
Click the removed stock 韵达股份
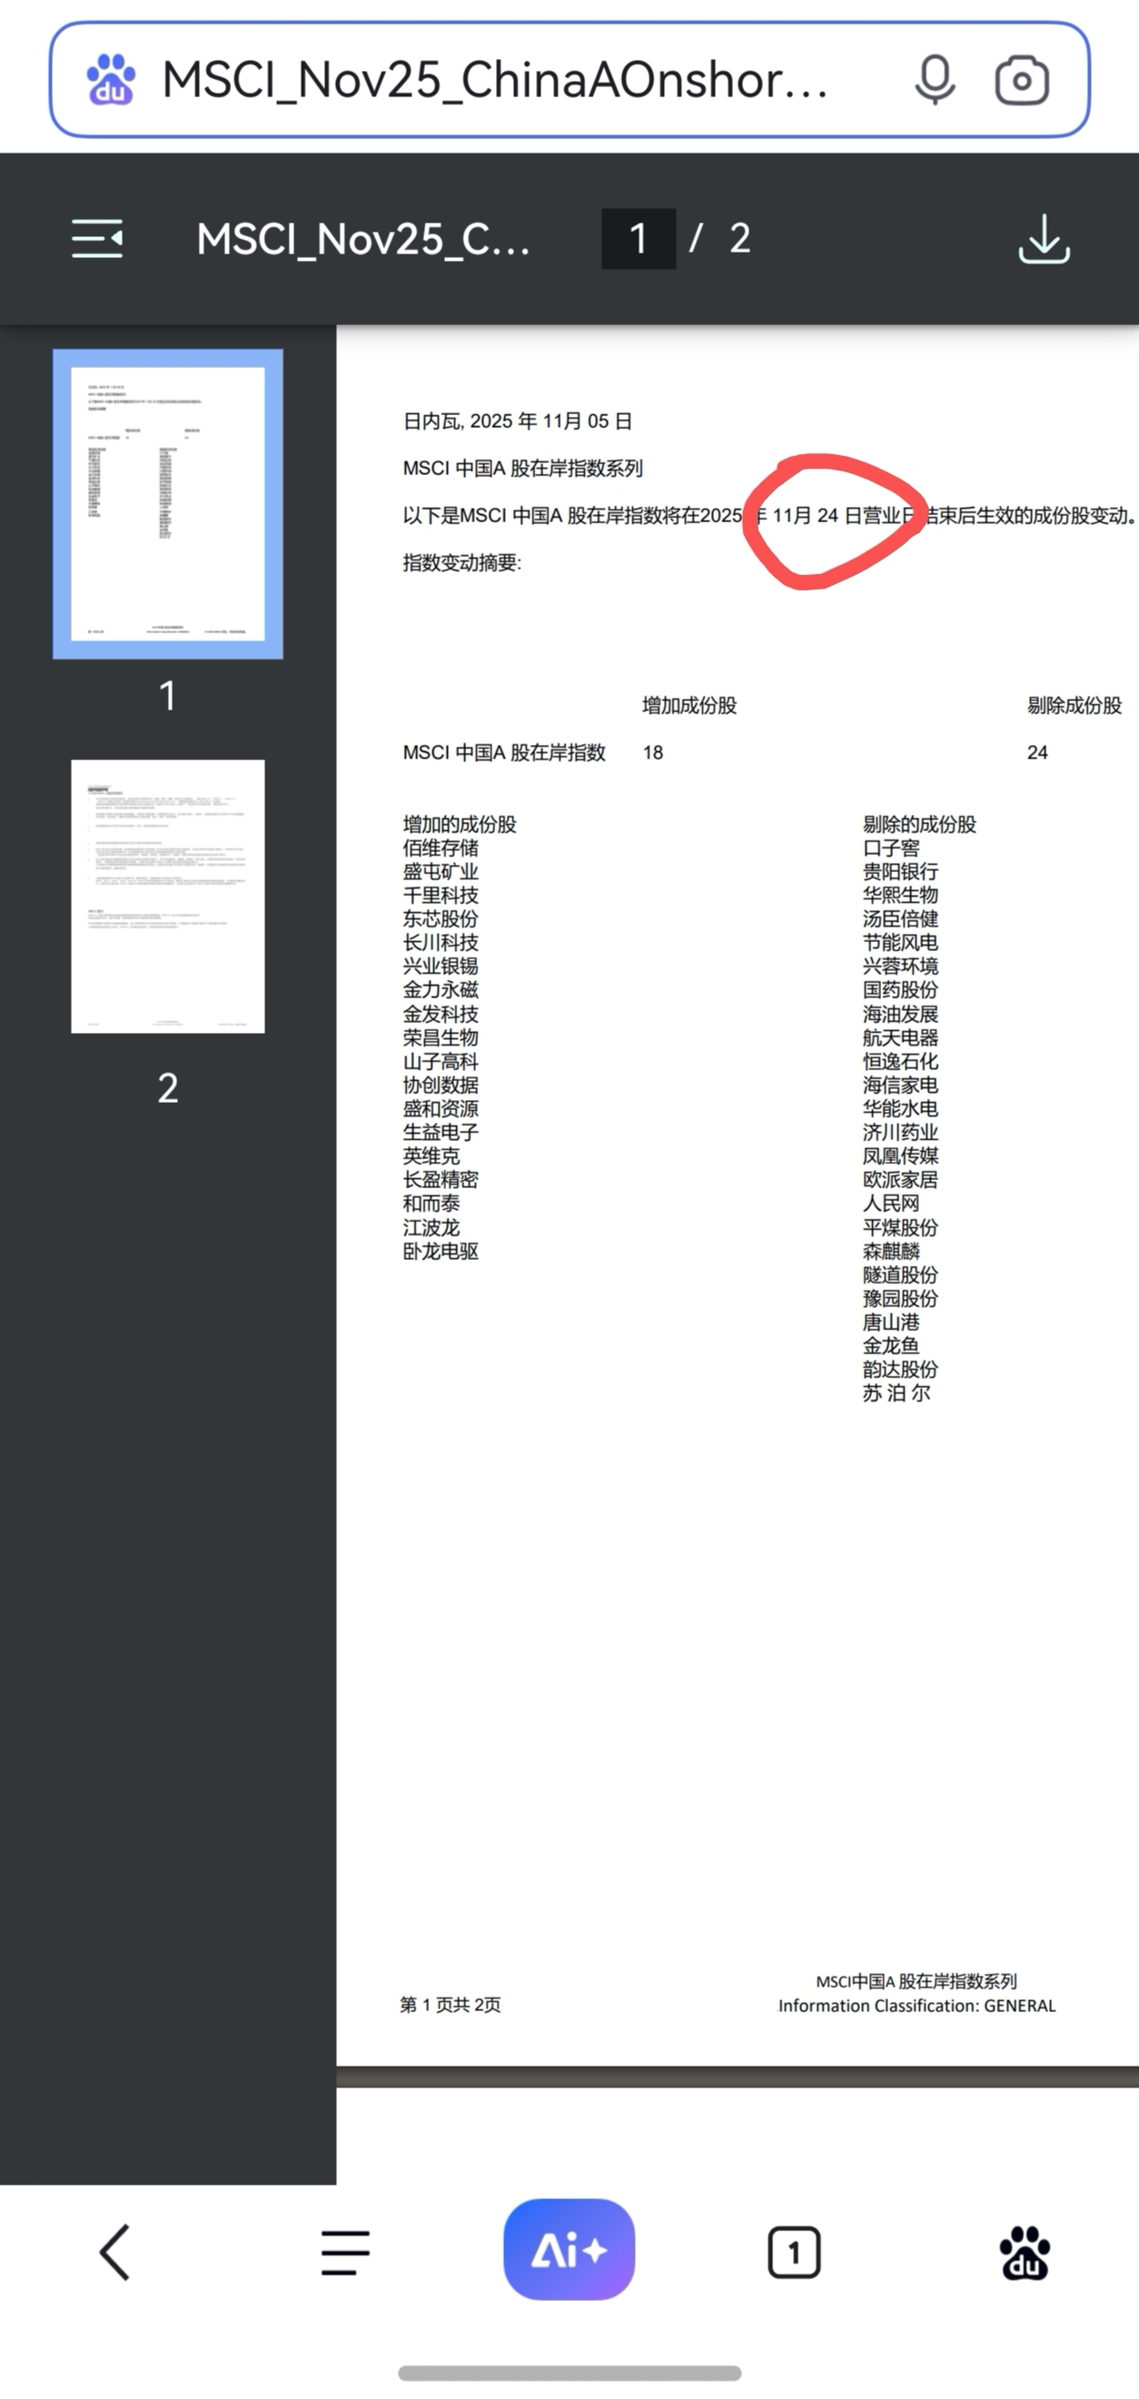pyautogui.click(x=901, y=1369)
